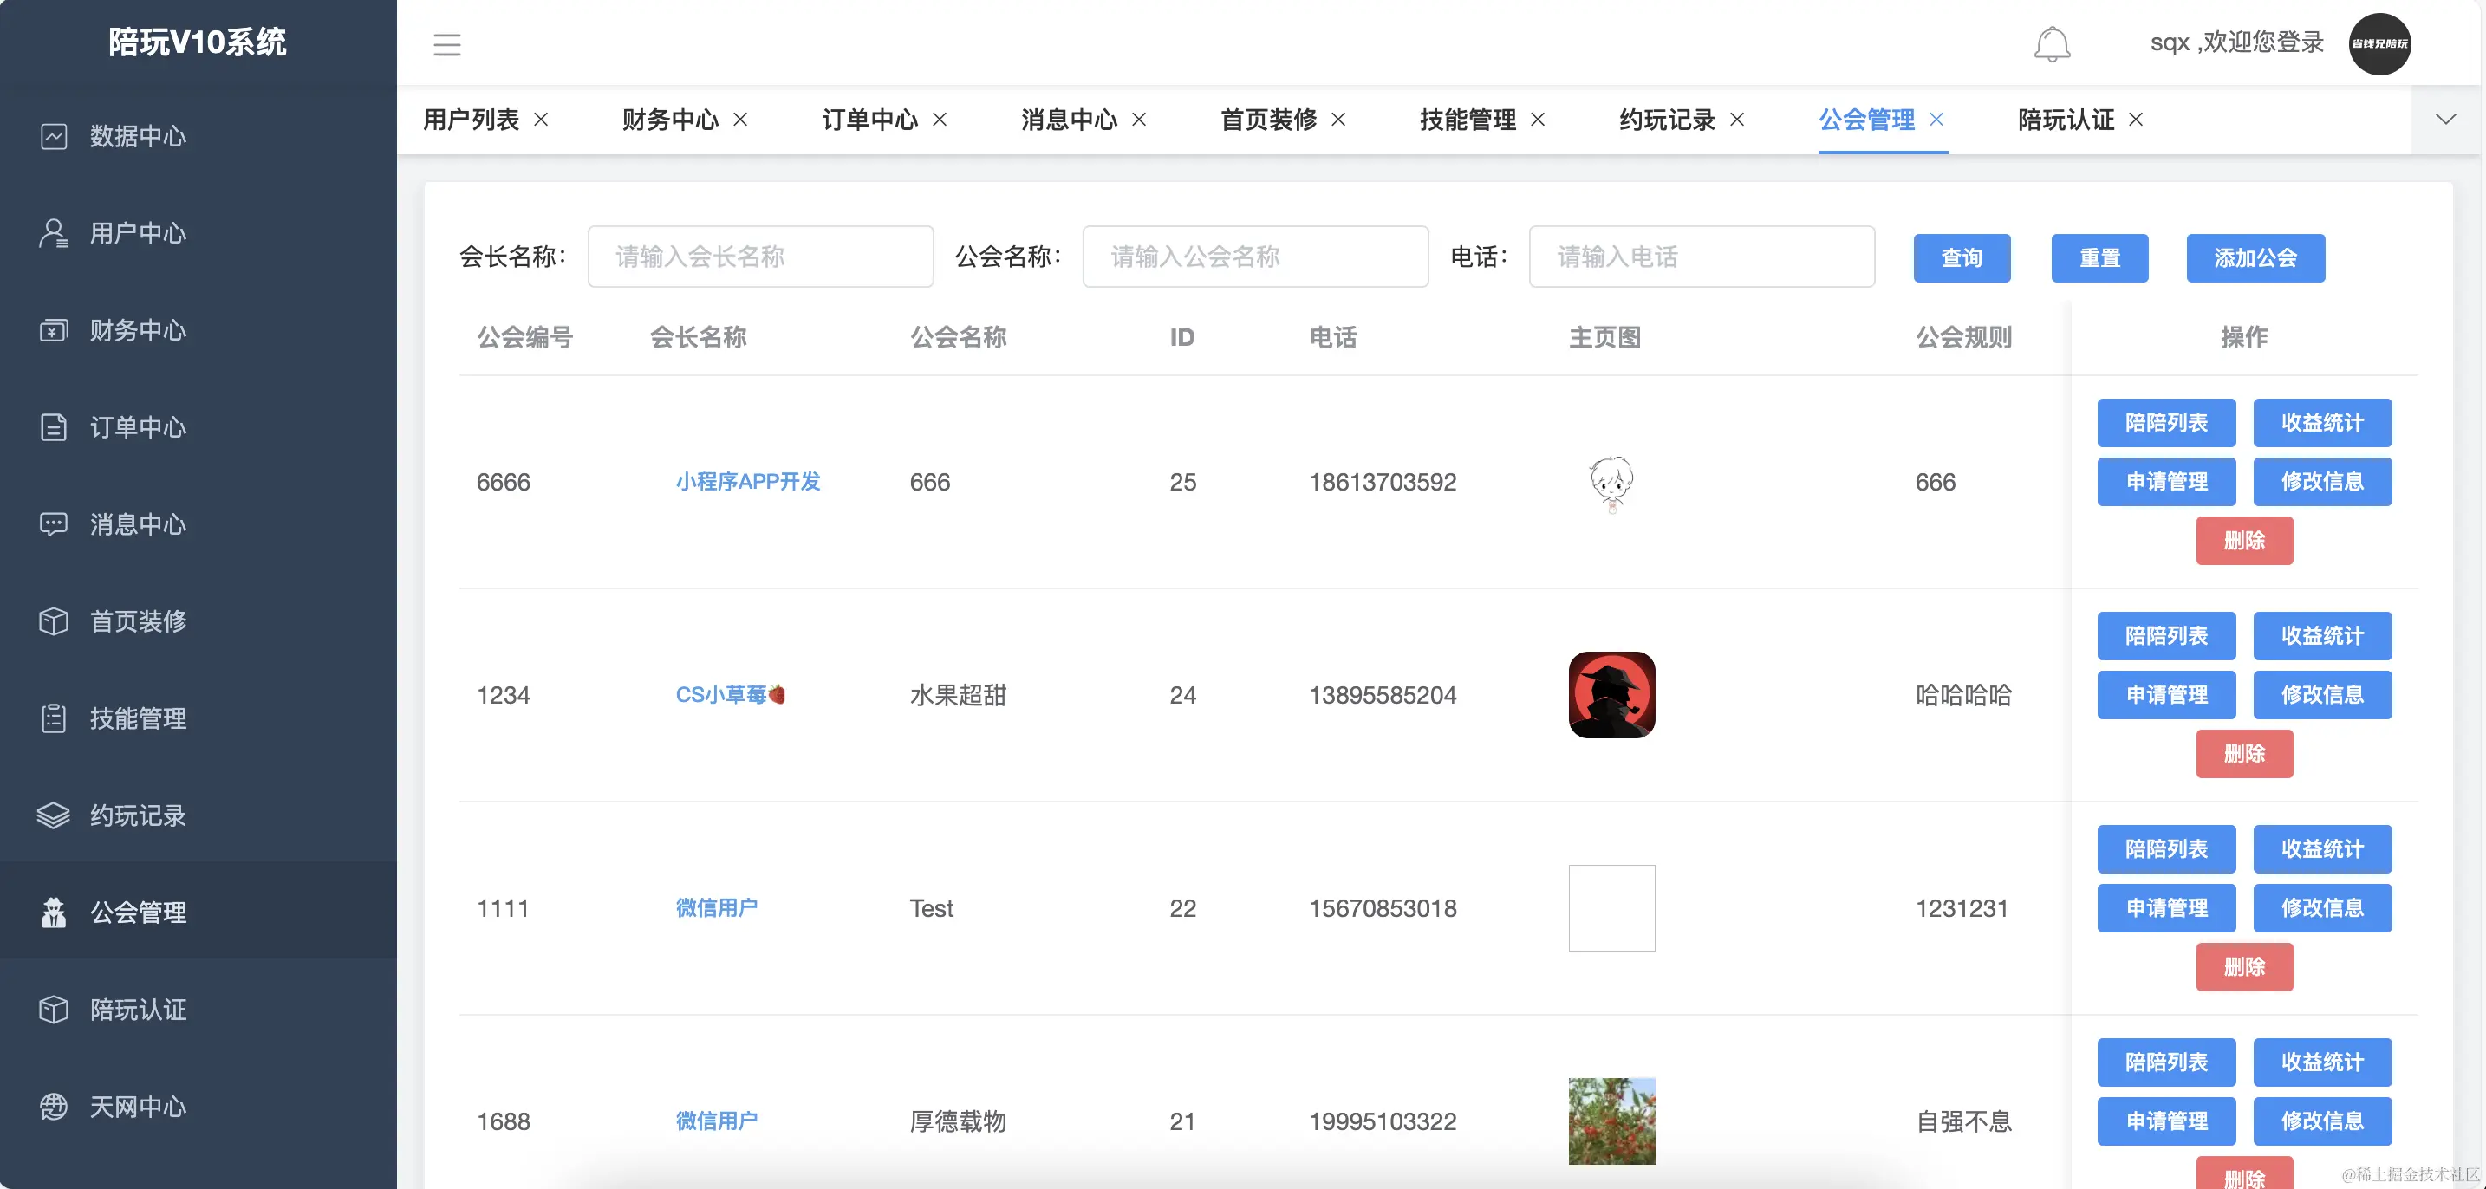Click the 省钱兄陪玩 avatar logo
The image size is (2486, 1189).
pyautogui.click(x=2380, y=43)
